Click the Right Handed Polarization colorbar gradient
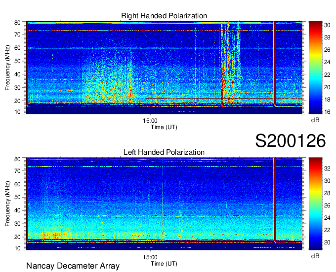The height and width of the screenshot is (272, 336). [315, 68]
